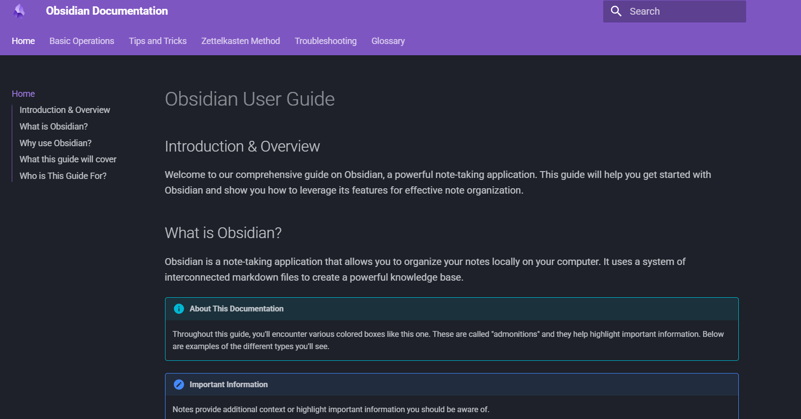Screen dimensions: 801x419
Task: Go to What this guide will cover link
Action: (68, 159)
